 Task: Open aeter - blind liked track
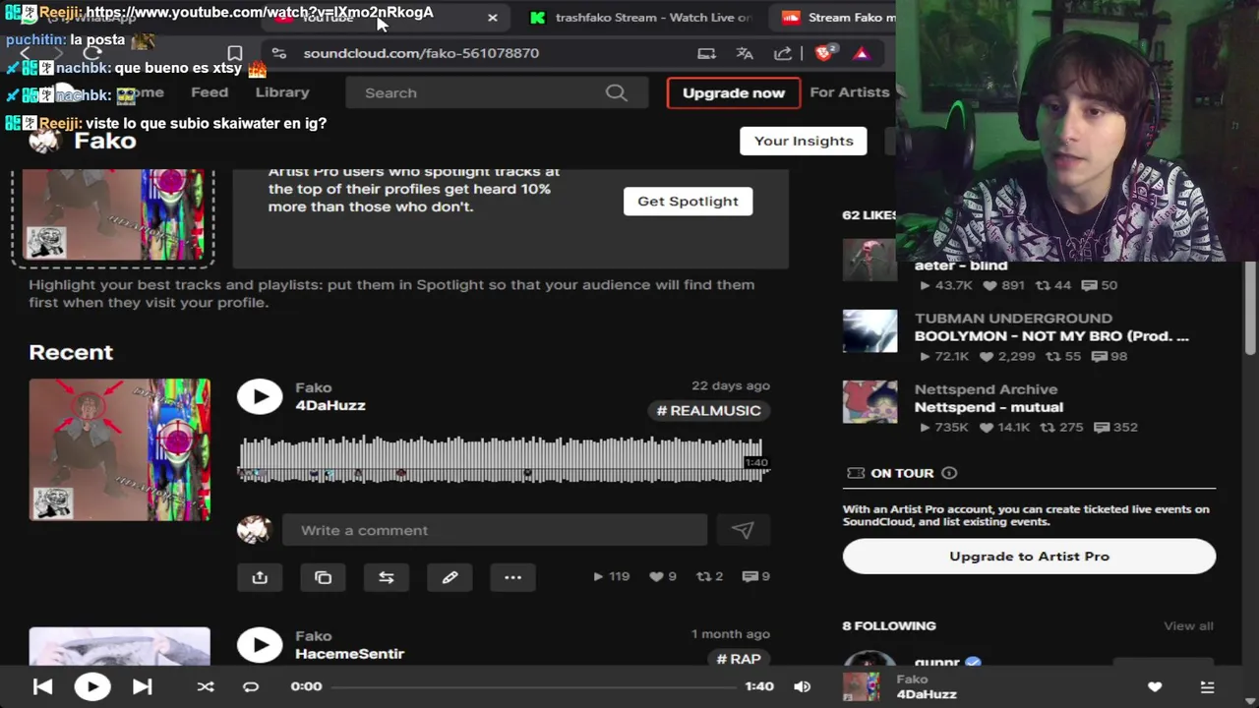tap(961, 265)
